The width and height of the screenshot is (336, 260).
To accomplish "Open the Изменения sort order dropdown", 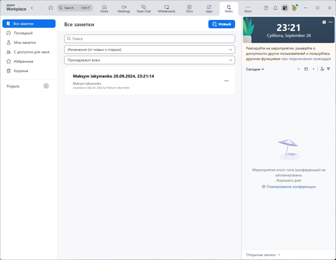I will (x=150, y=50).
